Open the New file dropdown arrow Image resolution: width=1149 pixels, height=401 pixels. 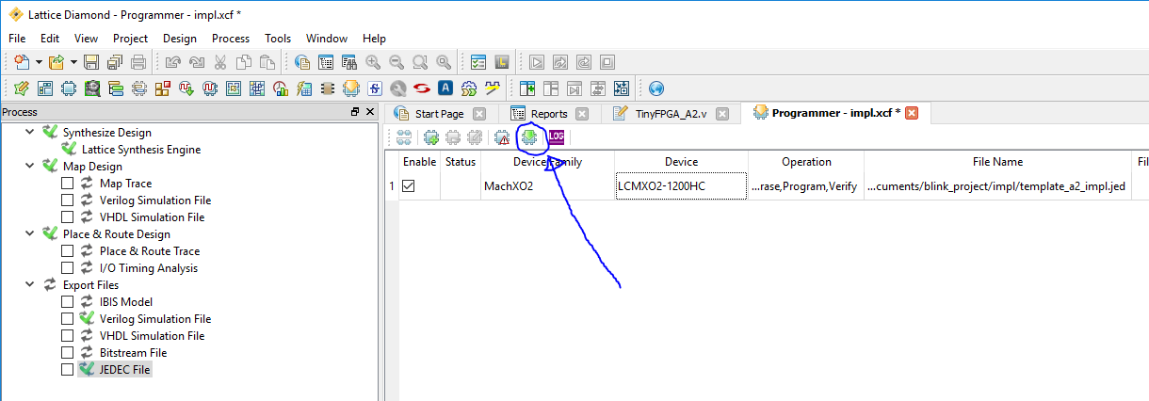pyautogui.click(x=39, y=63)
